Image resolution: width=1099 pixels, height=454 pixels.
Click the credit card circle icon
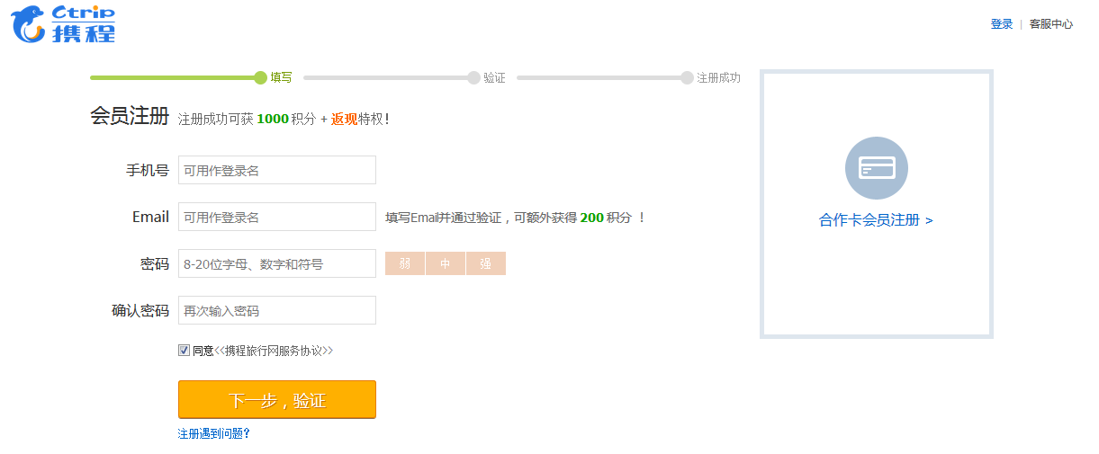(x=876, y=168)
